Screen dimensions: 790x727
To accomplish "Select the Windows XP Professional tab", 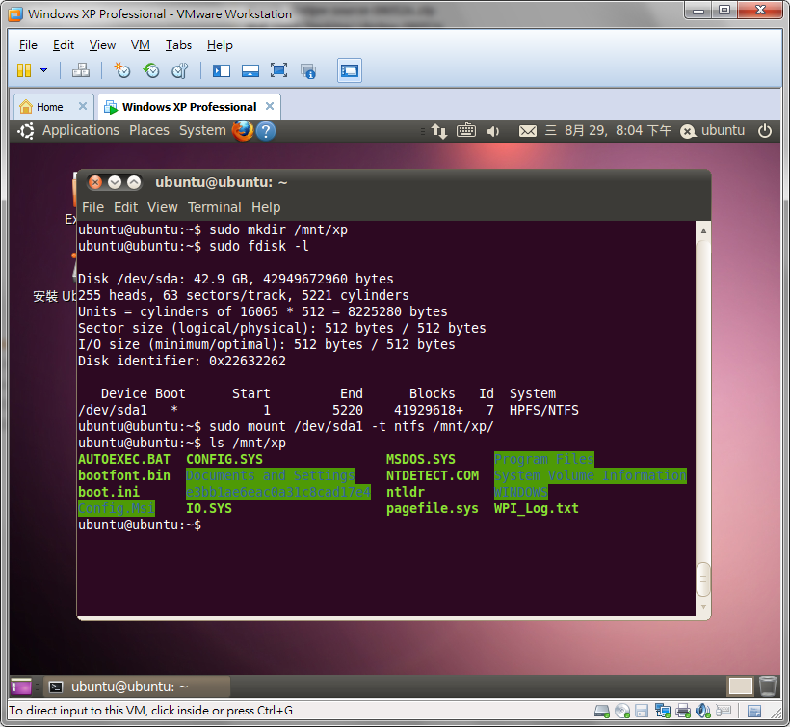I will coord(189,107).
